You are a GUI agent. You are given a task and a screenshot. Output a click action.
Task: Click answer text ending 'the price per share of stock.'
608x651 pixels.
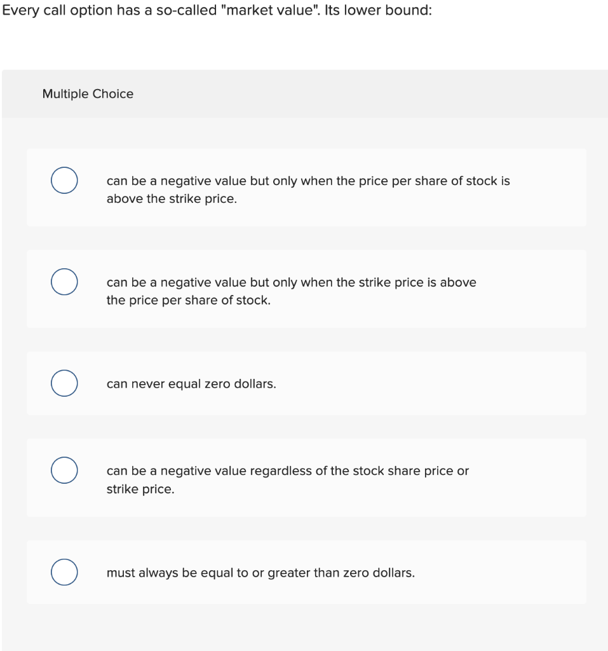pos(292,291)
